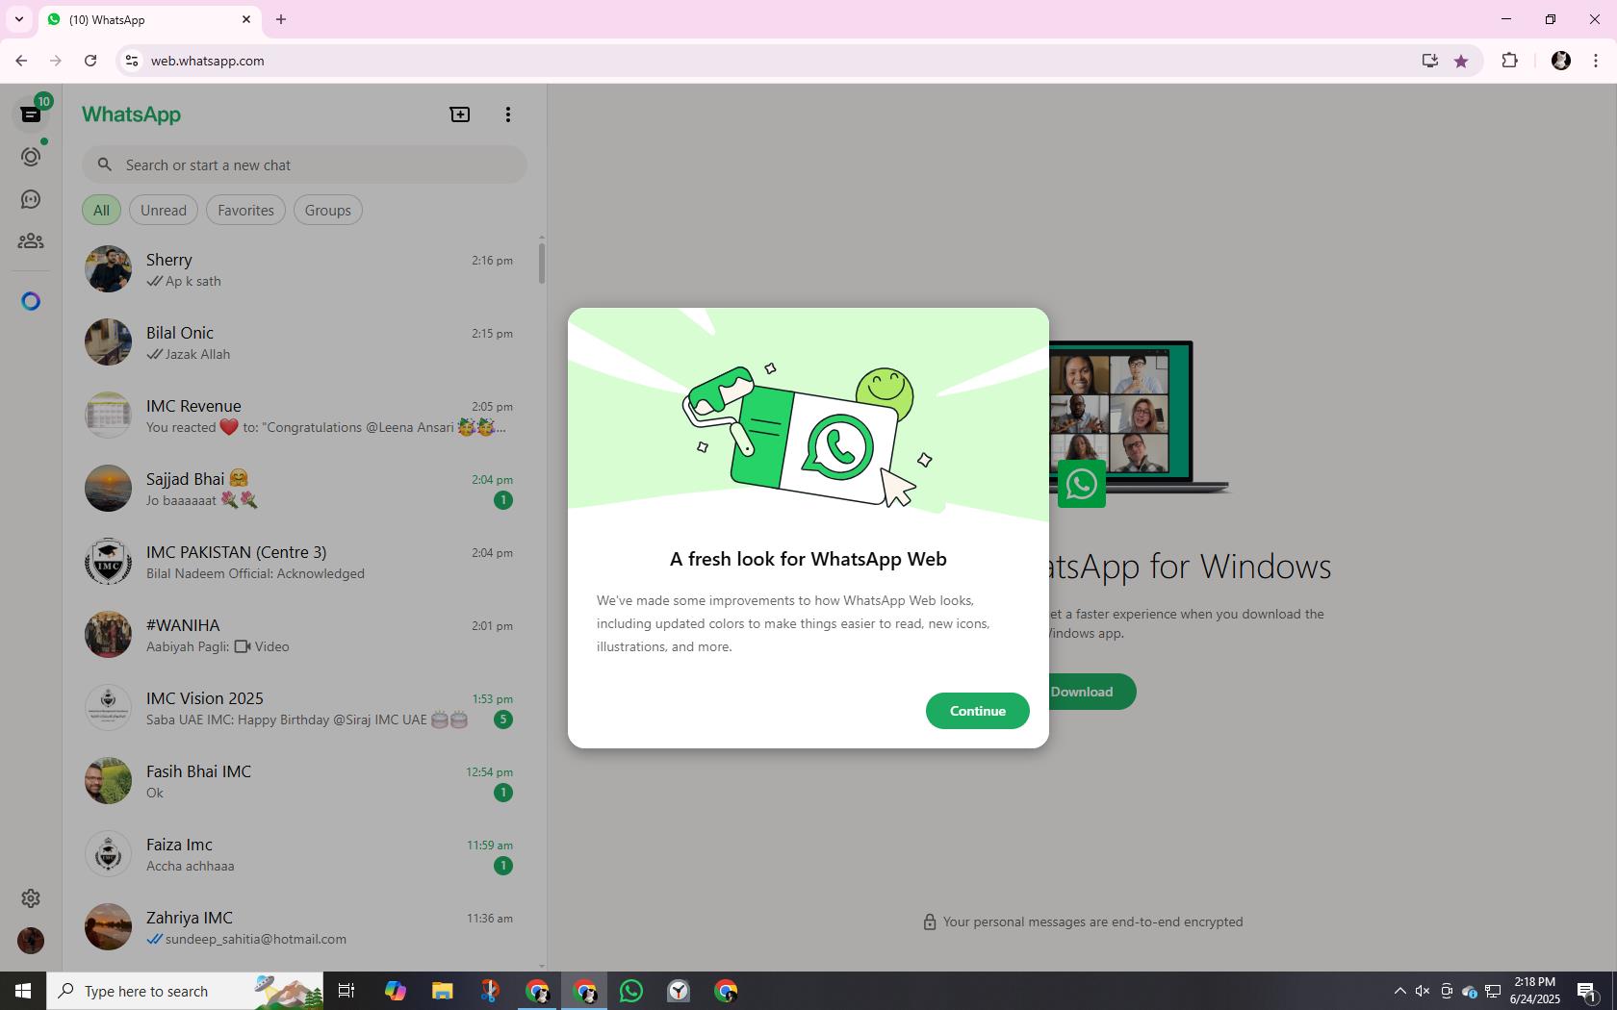Open the Windows Start menu

23,991
